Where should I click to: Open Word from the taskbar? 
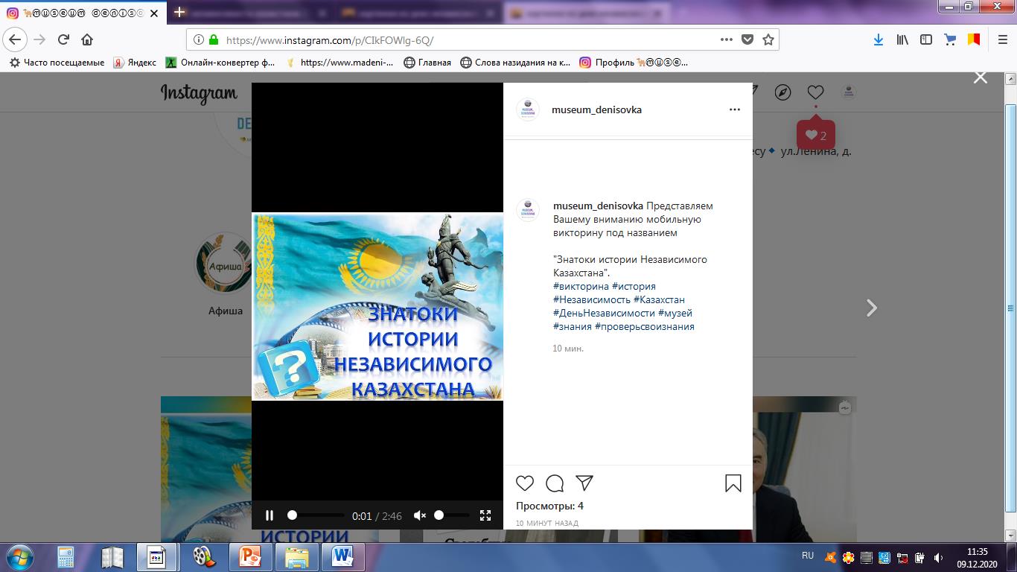coord(342,557)
